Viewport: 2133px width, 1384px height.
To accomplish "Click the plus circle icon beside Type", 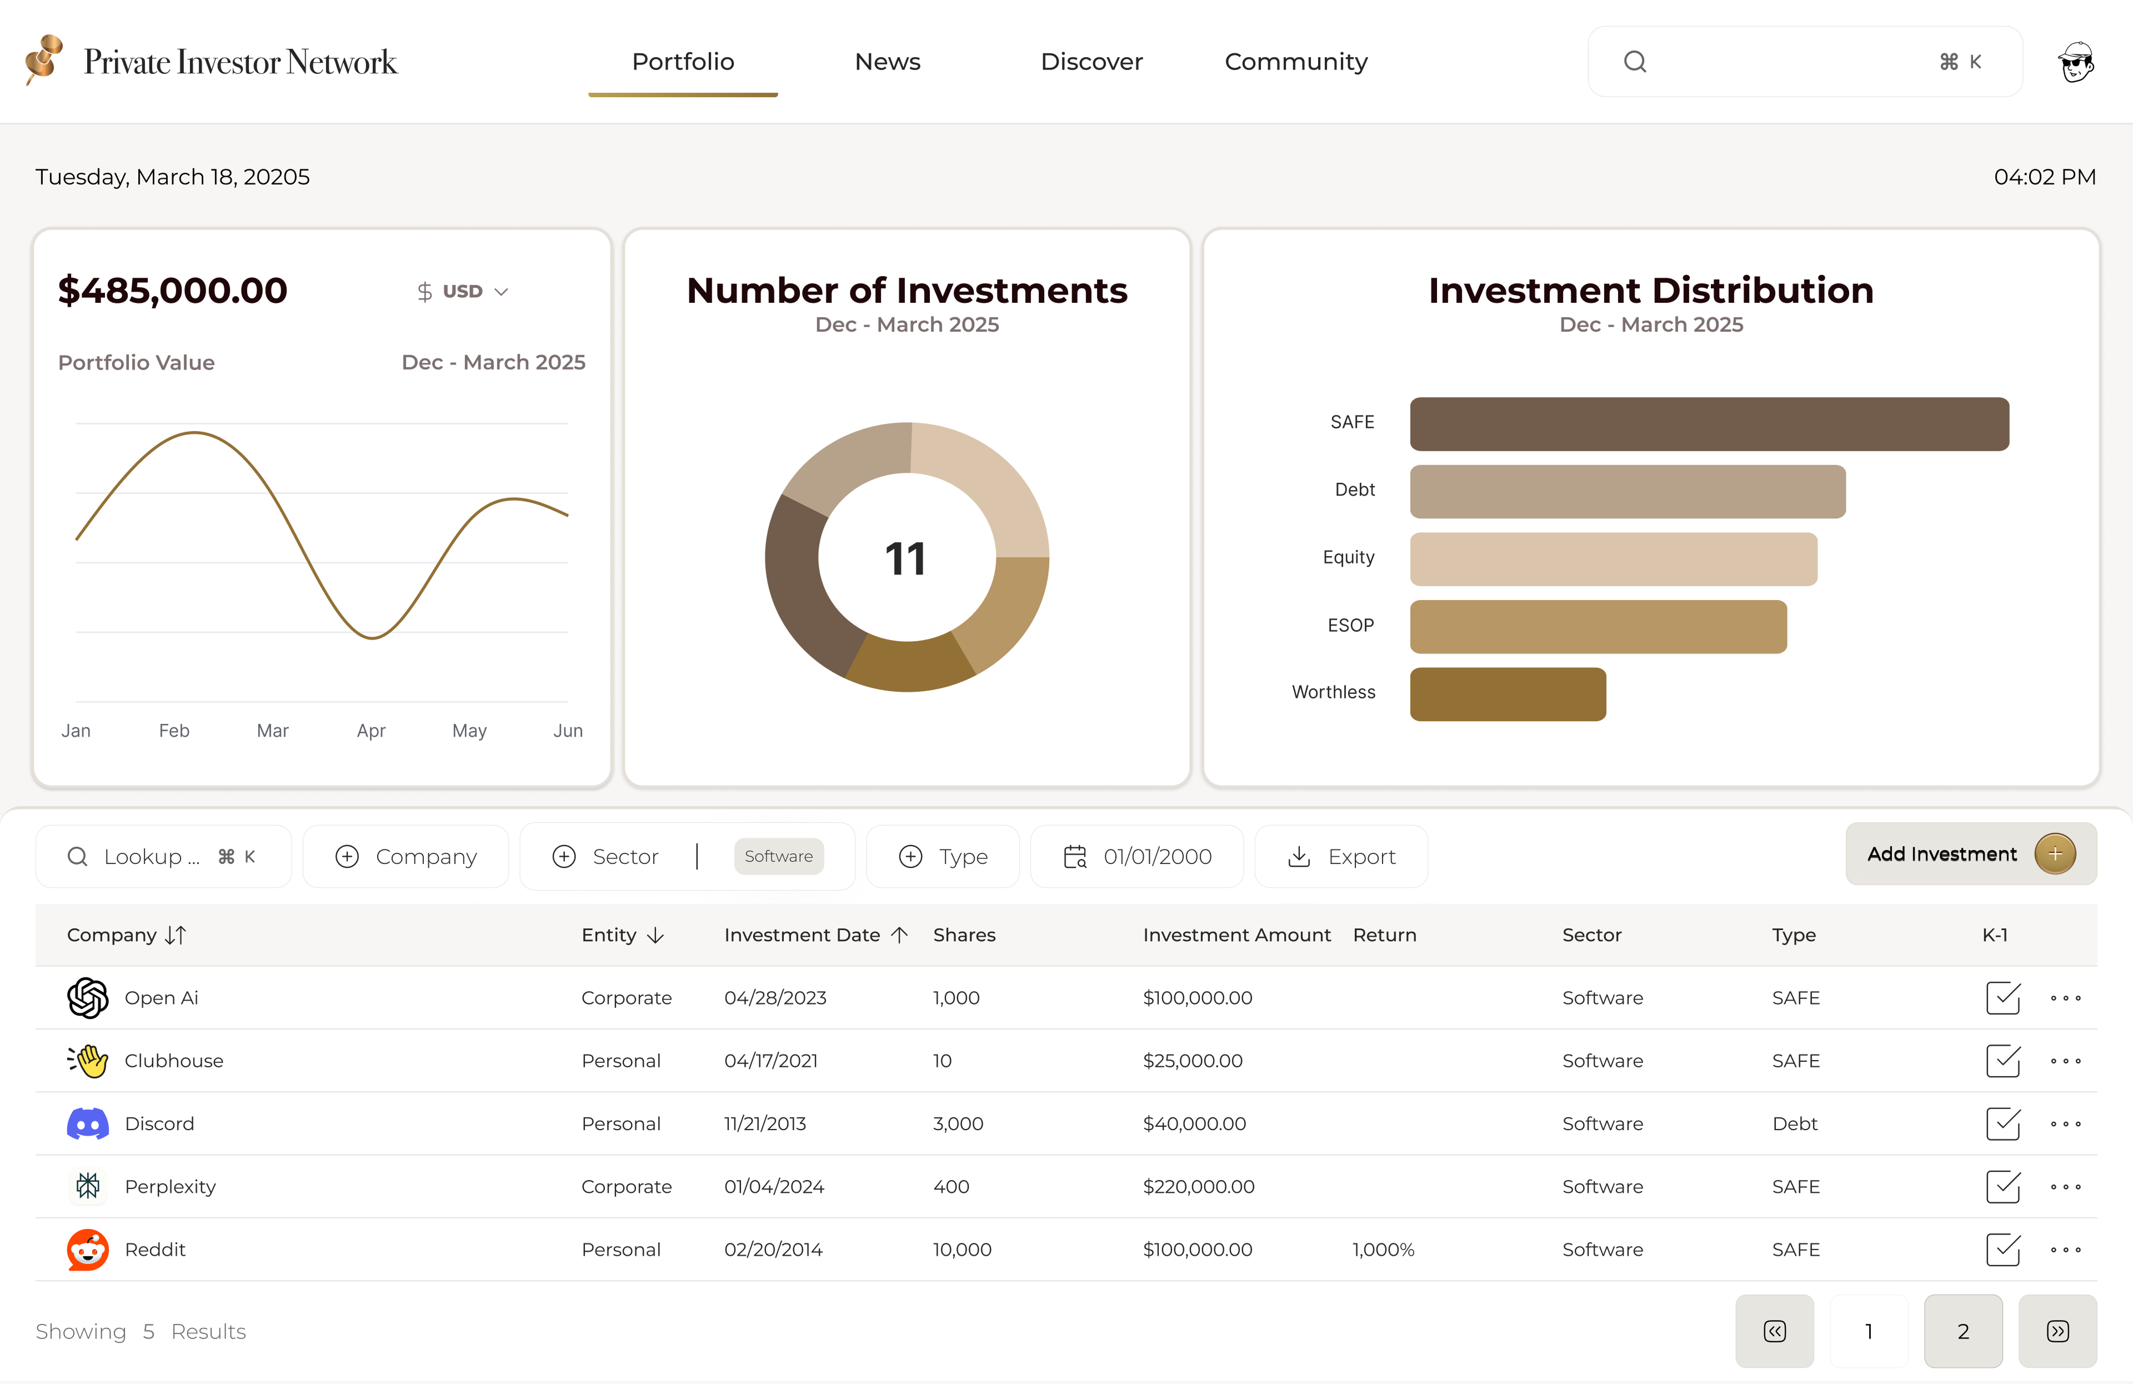I will coord(910,857).
